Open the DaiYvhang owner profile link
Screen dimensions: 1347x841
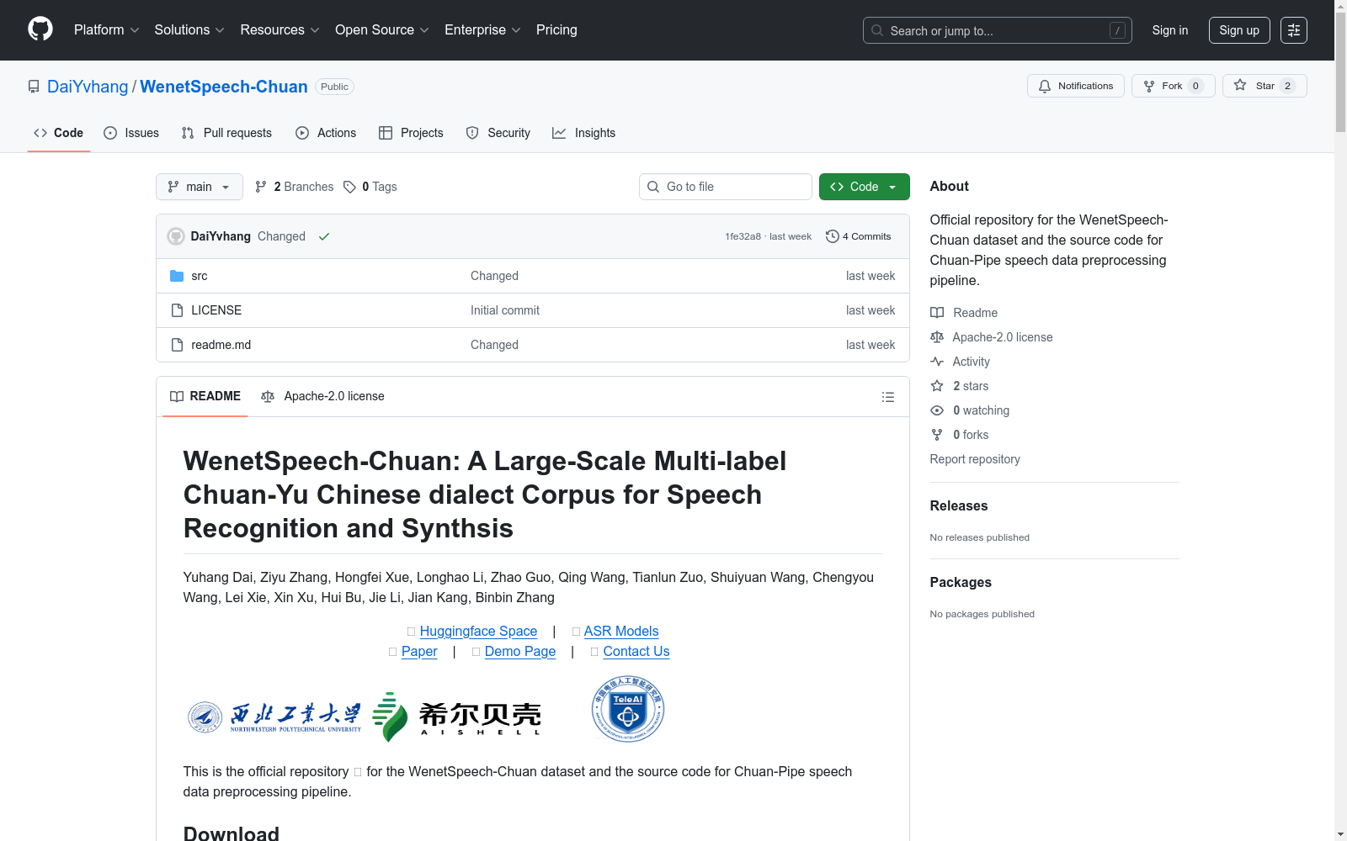pyautogui.click(x=88, y=87)
